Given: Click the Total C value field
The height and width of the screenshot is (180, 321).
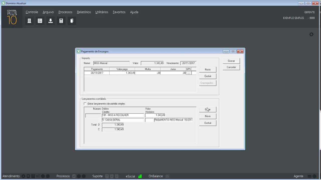Looking at the screenshot, I should click(x=113, y=129).
